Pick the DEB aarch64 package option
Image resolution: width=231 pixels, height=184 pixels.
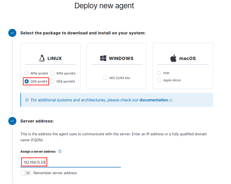click(53, 82)
